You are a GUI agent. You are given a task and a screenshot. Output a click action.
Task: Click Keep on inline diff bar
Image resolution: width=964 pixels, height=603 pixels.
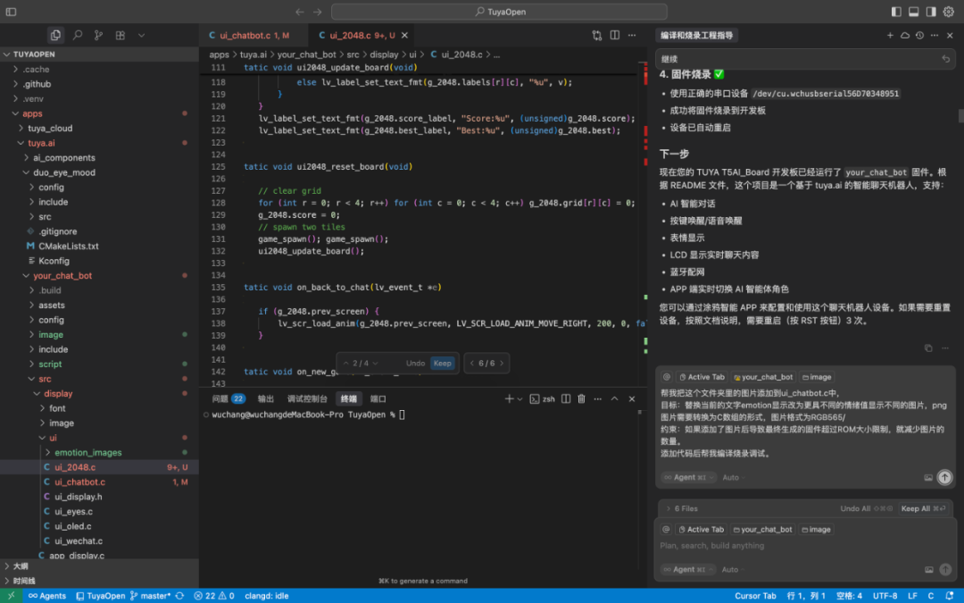pyautogui.click(x=442, y=363)
